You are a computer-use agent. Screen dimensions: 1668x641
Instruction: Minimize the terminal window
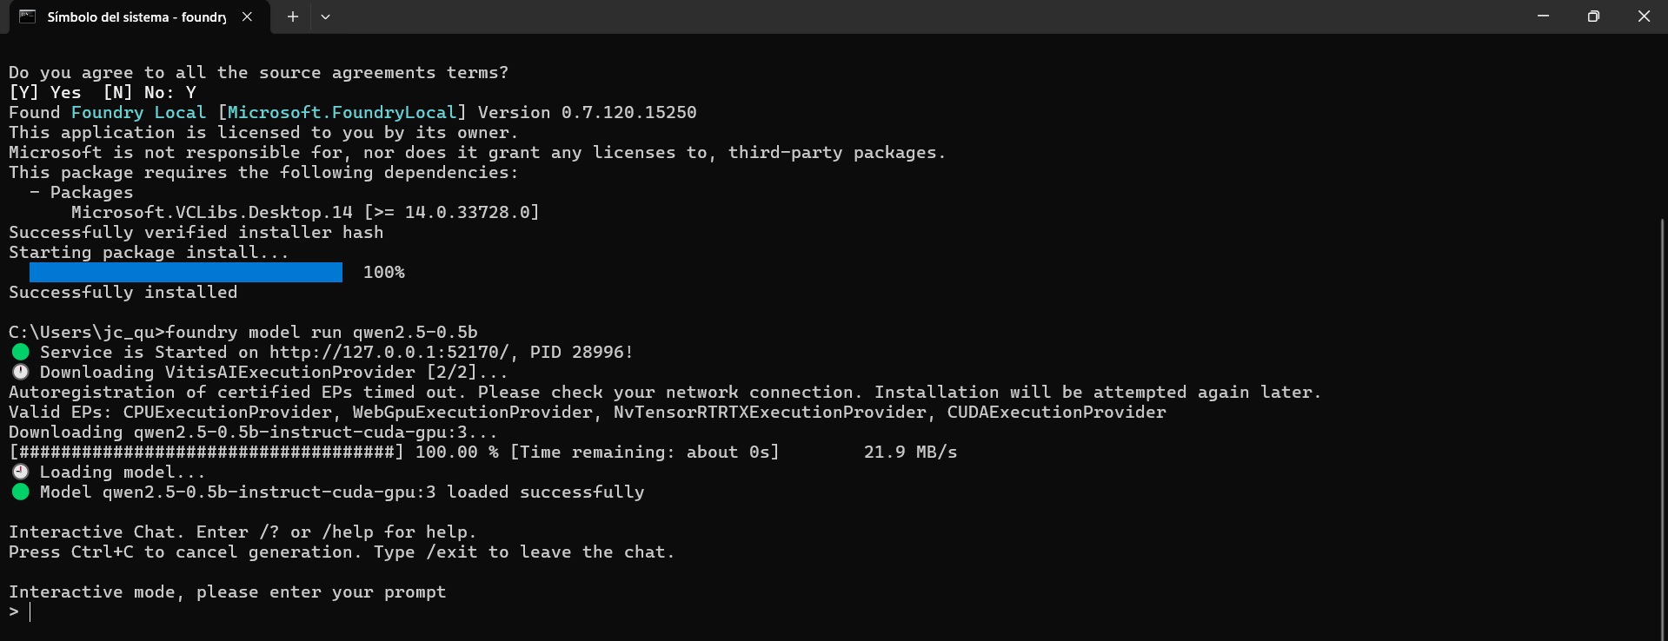(1543, 17)
